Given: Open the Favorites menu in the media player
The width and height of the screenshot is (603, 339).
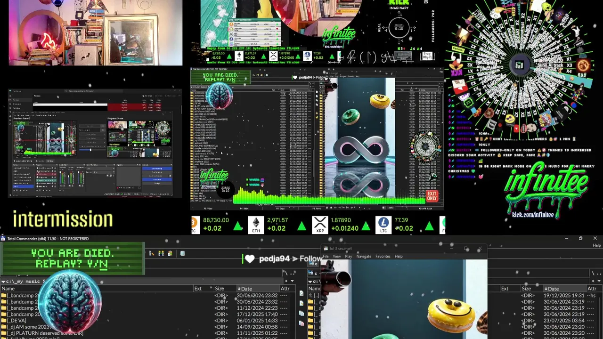Looking at the screenshot, I should (383, 256).
